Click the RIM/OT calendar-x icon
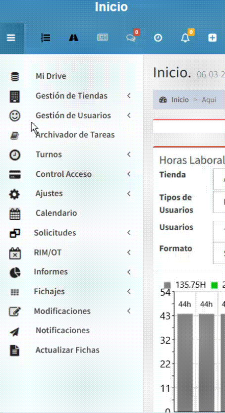 tap(15, 253)
